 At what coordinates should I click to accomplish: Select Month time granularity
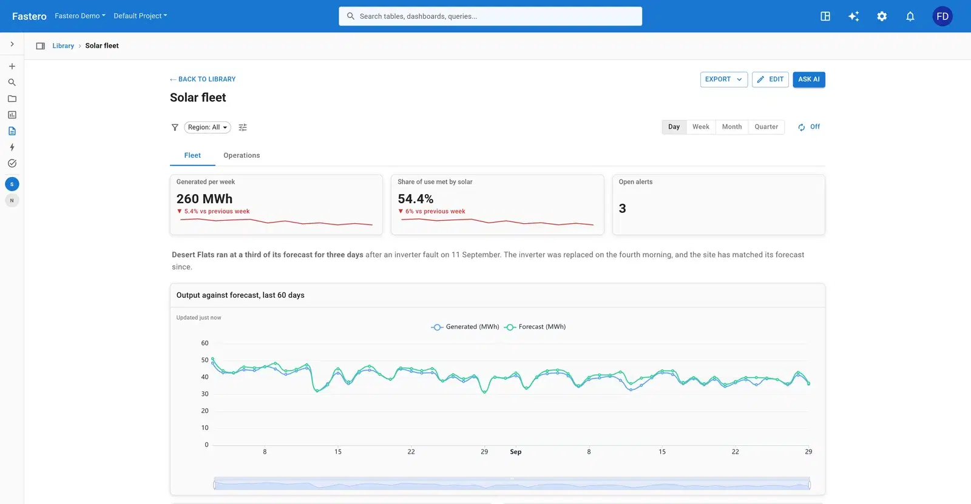pyautogui.click(x=732, y=127)
